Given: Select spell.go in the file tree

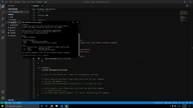Looking at the screenshot, I should coord(14,22).
